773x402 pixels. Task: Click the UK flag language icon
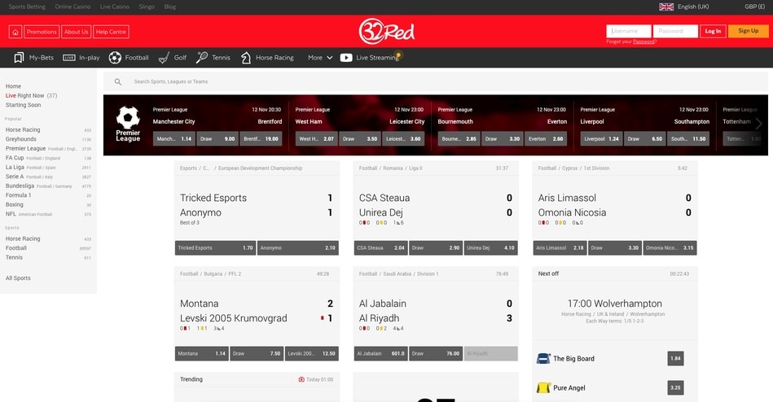666,7
